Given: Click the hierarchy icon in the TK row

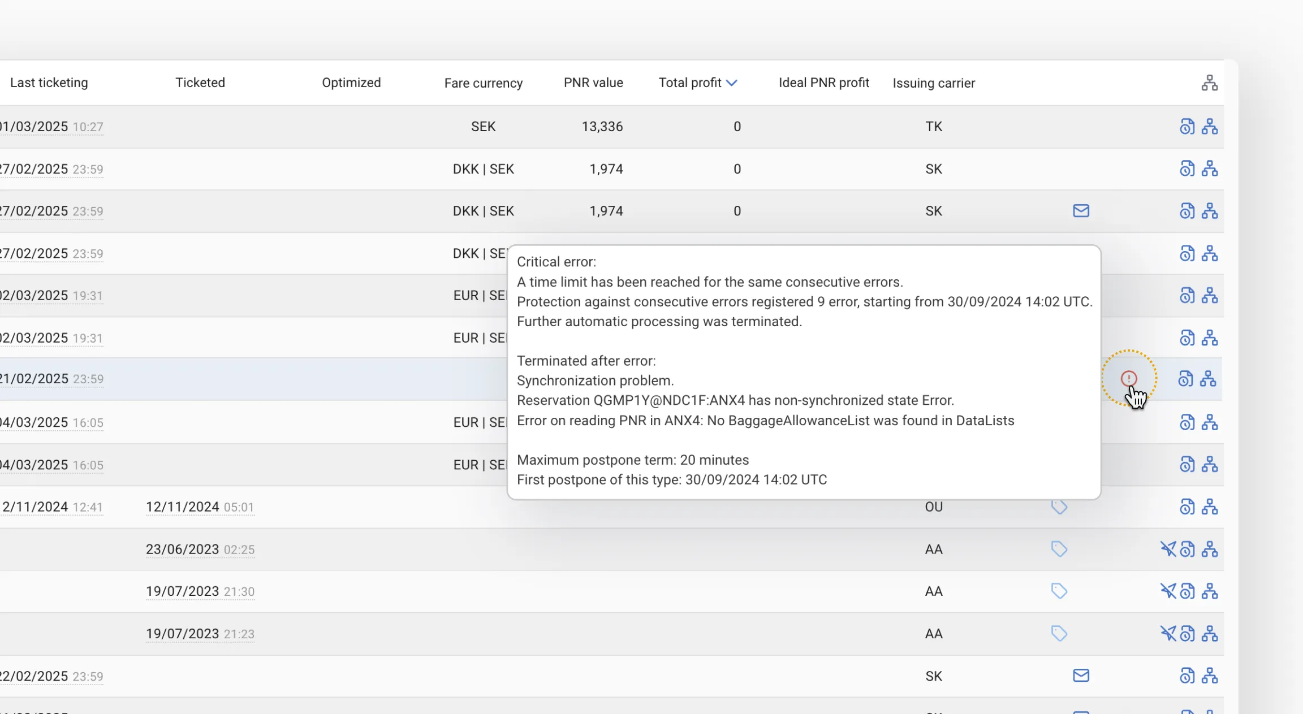Looking at the screenshot, I should click(x=1210, y=126).
